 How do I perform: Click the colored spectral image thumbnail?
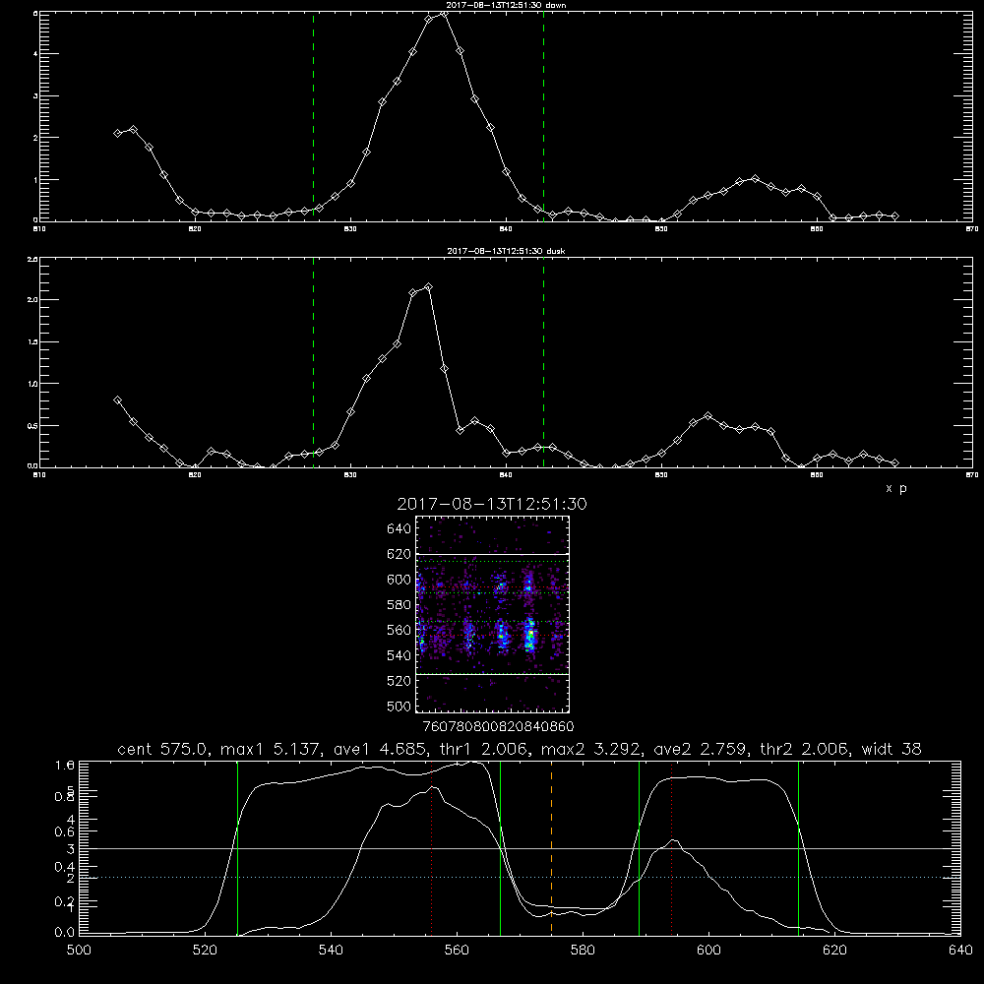tap(493, 614)
